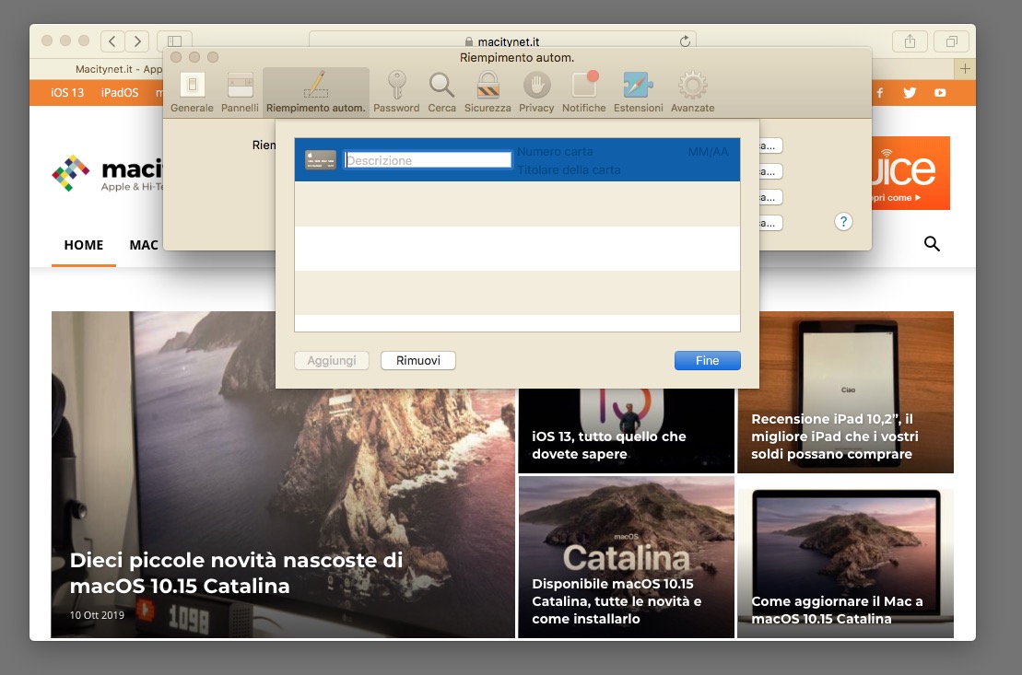Click the Rimuovi button
The width and height of the screenshot is (1022, 675).
[417, 360]
